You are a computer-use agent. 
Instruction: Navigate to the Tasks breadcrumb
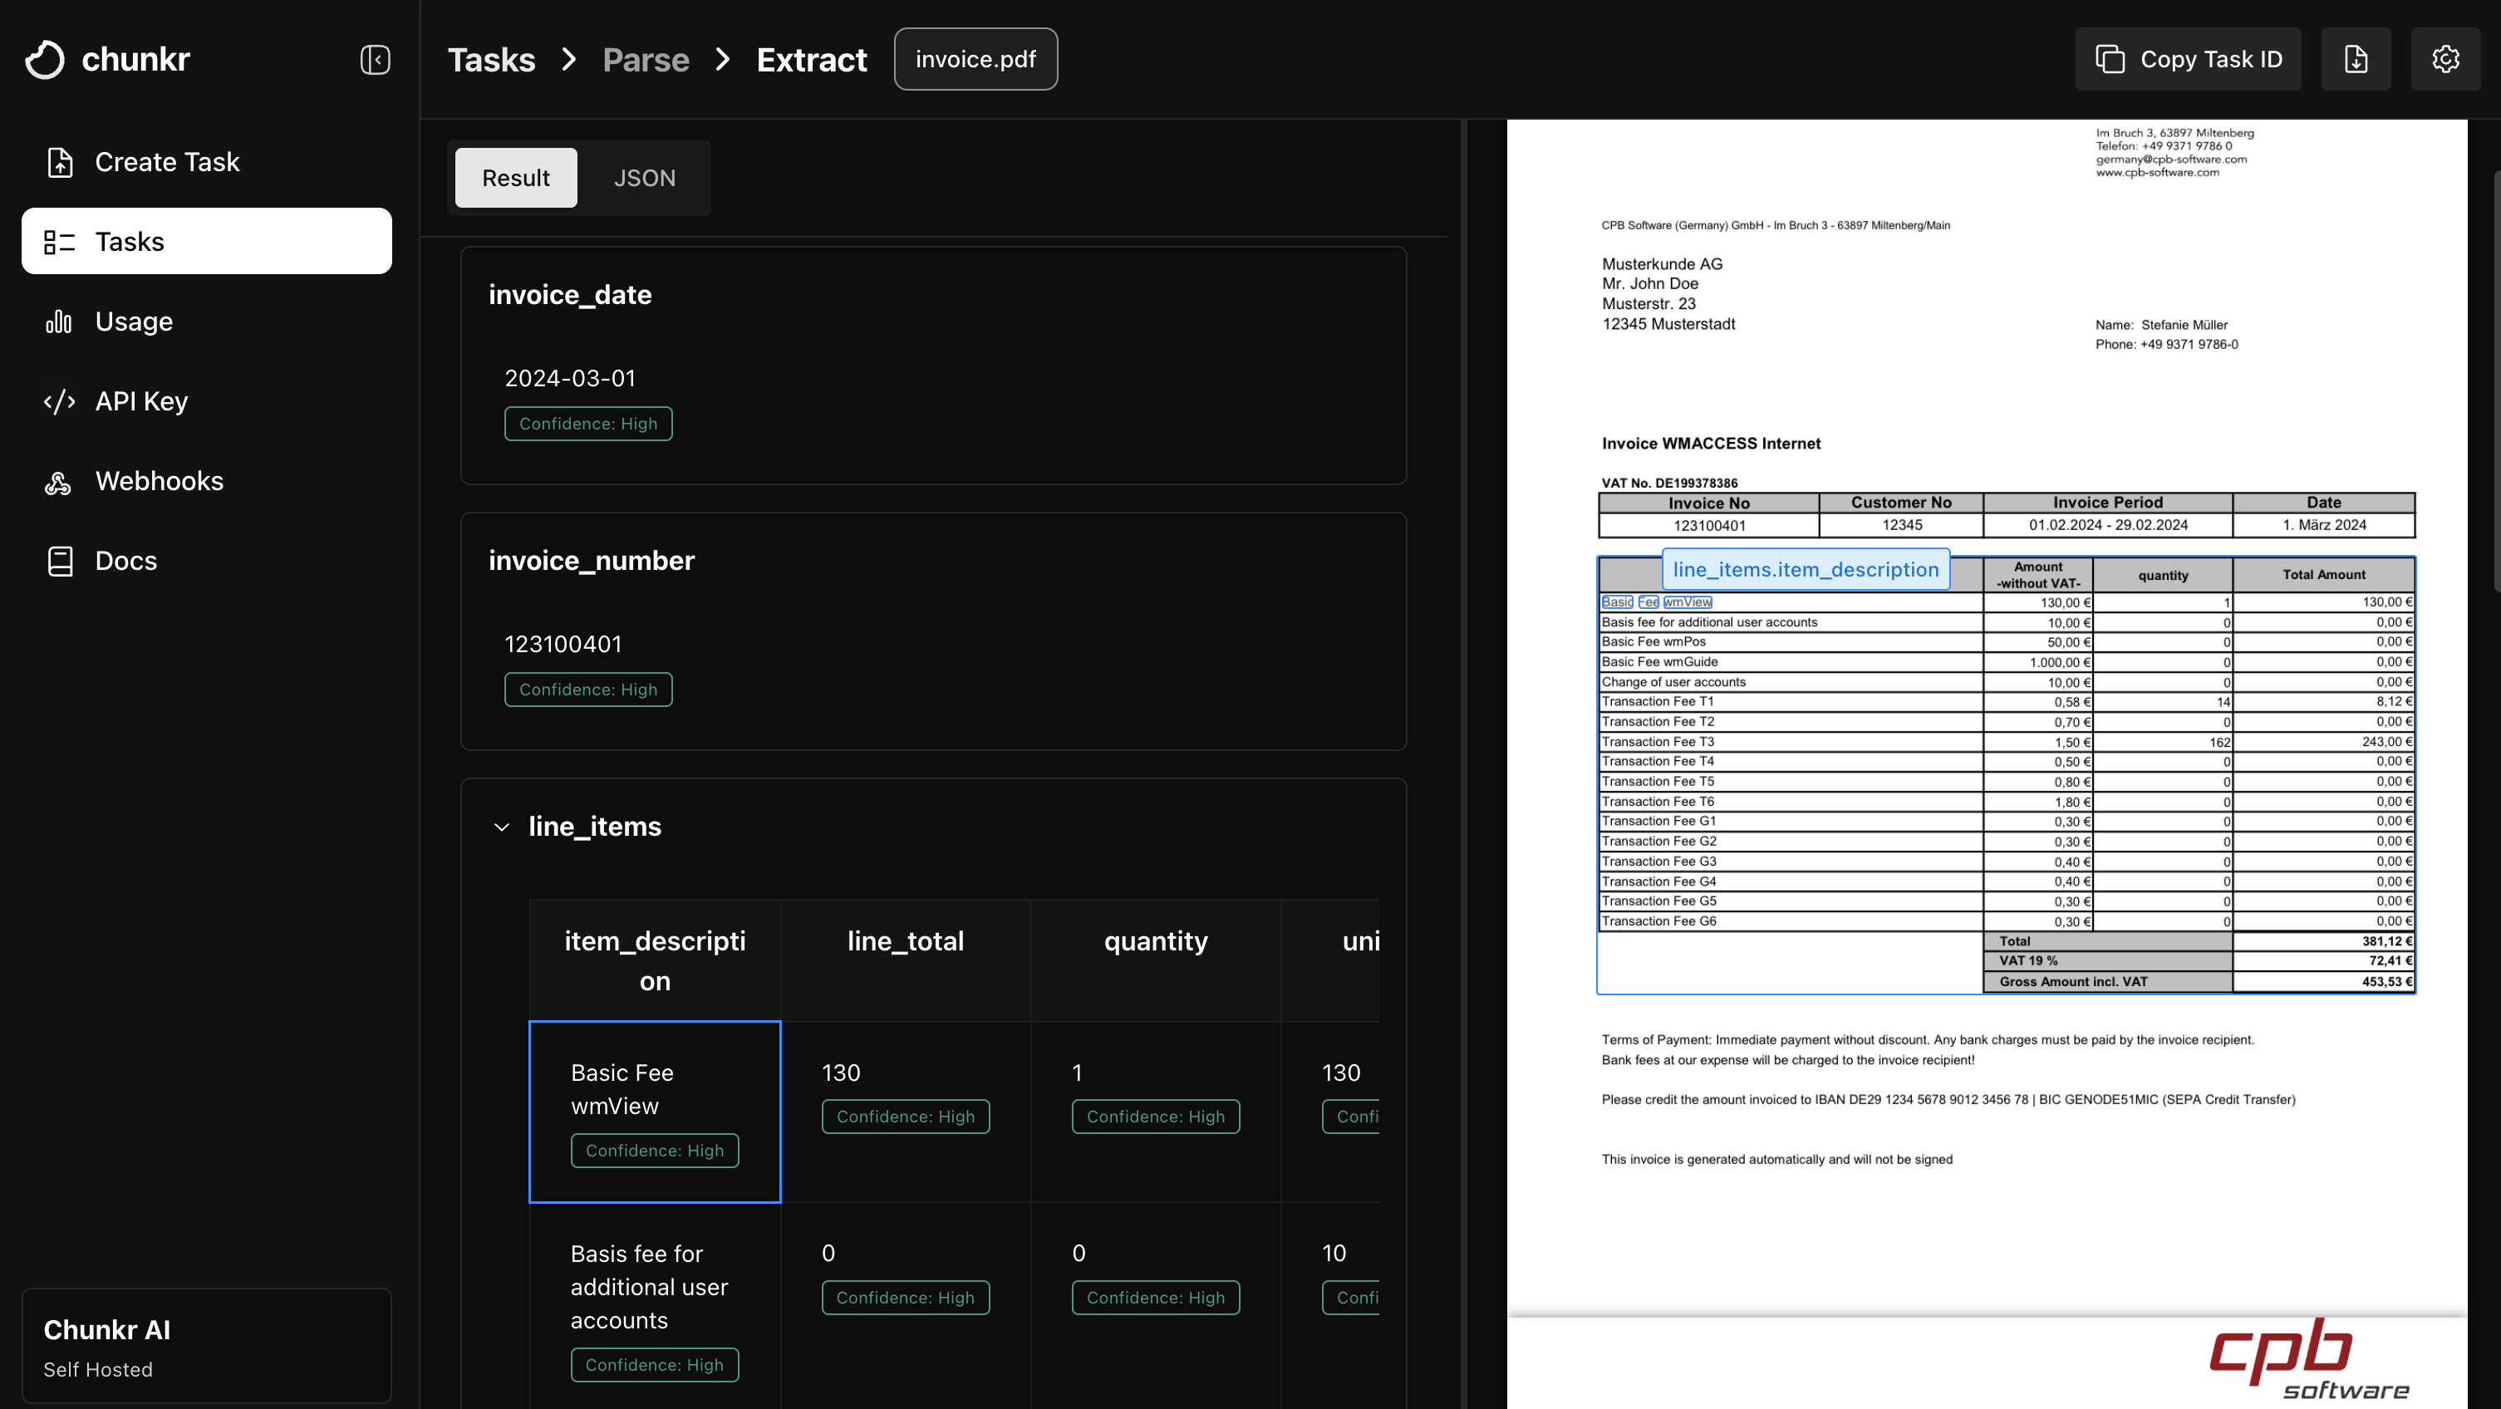point(491,59)
